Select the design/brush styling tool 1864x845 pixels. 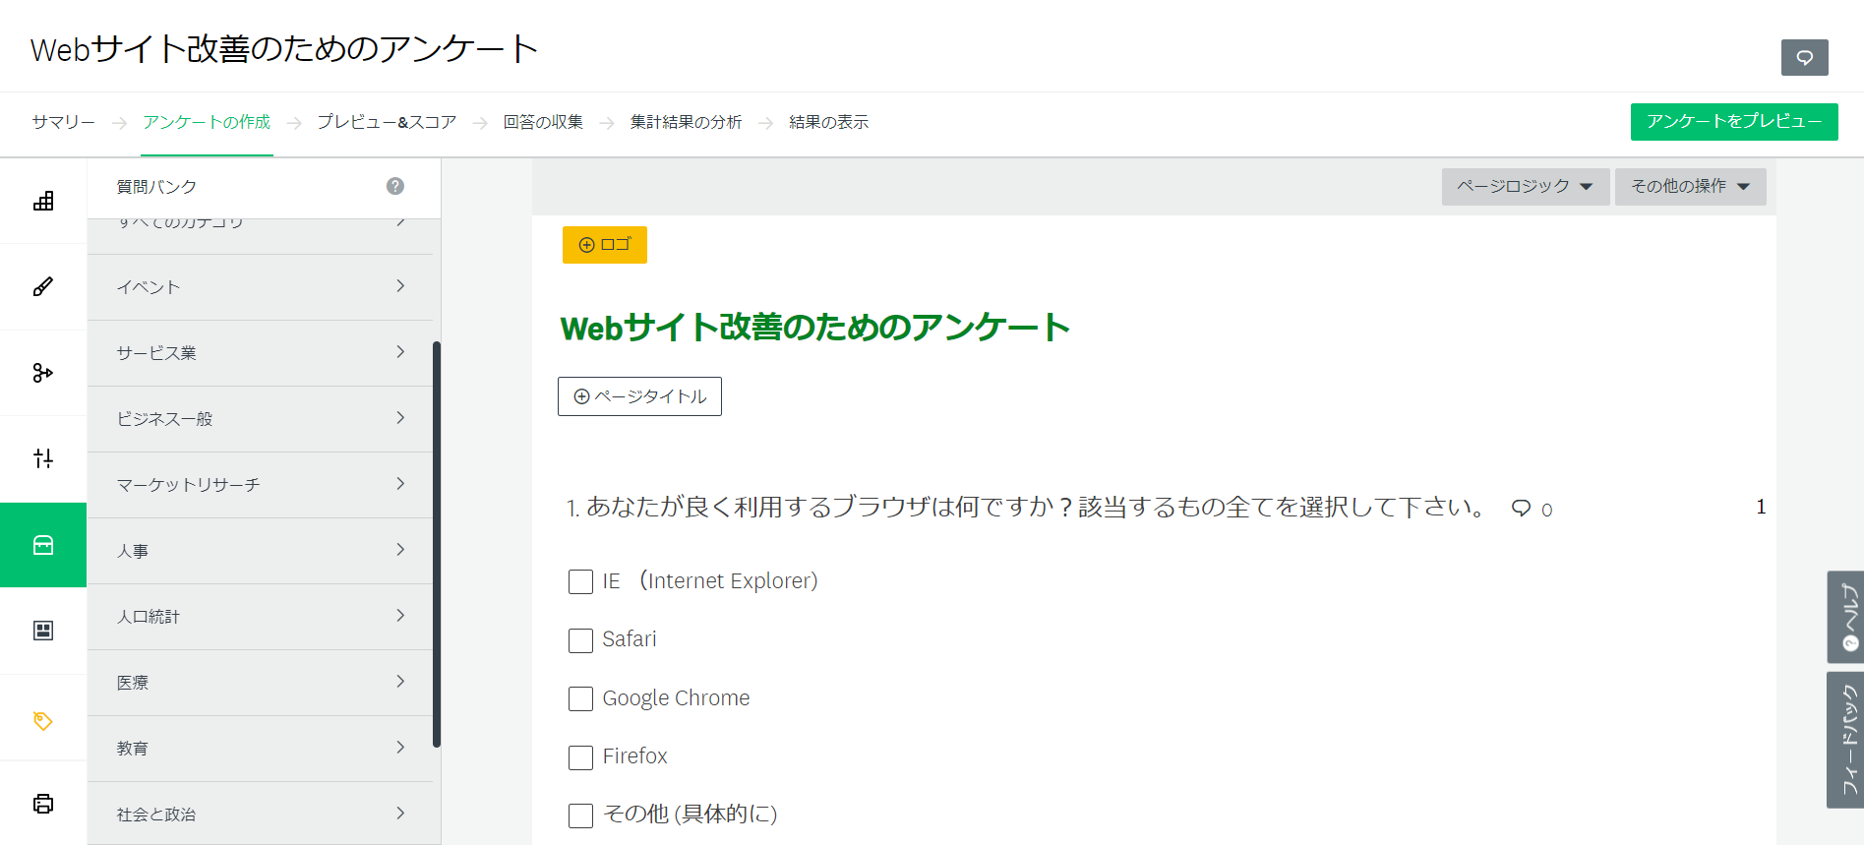43,286
